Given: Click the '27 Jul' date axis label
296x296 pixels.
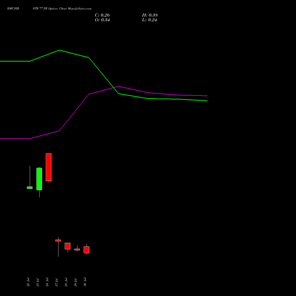Looking at the screenshot, I should [x=56, y=282].
